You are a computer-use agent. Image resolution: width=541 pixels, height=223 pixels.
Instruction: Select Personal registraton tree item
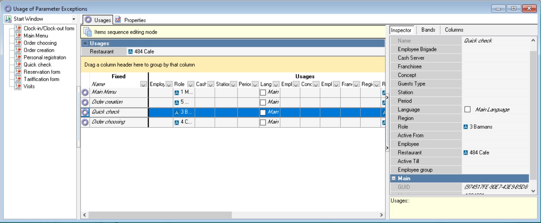[45, 57]
